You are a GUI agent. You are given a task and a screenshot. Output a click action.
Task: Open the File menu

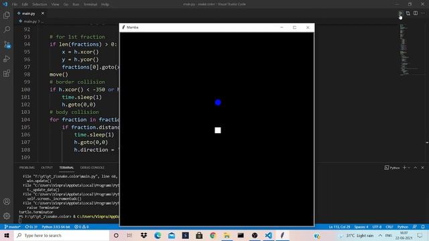(15, 5)
